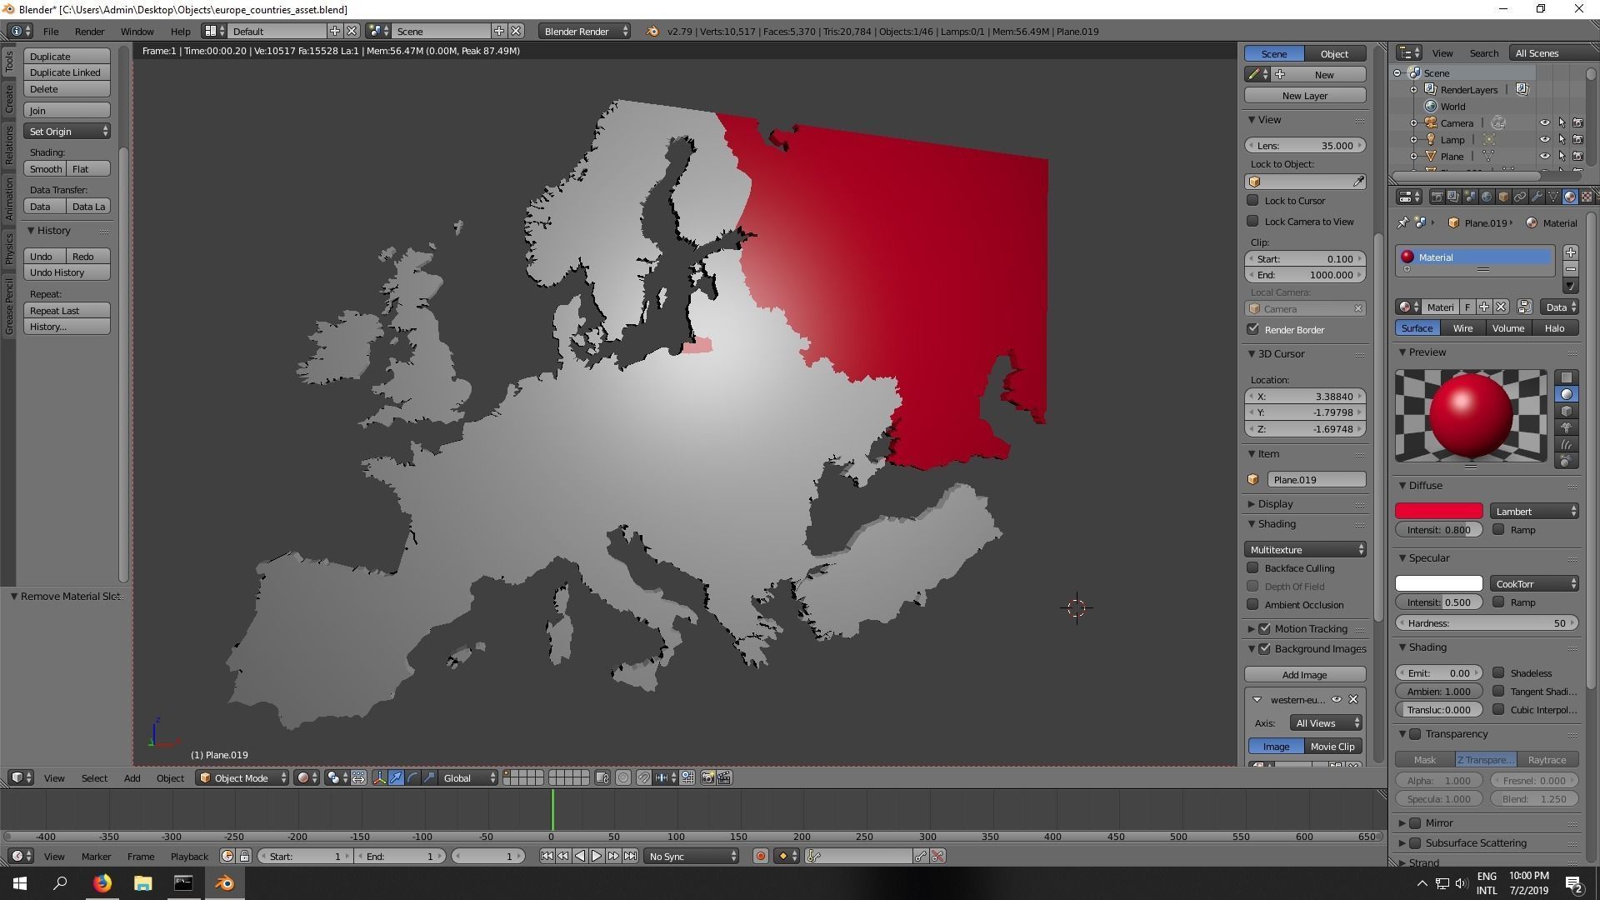Switch to the Halo material type tab
Image resolution: width=1600 pixels, height=900 pixels.
1554,327
